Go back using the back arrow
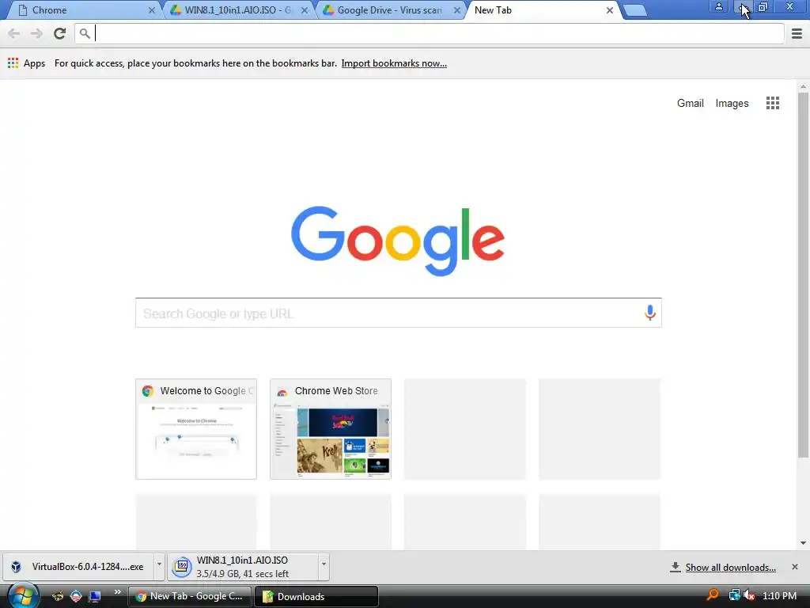This screenshot has width=810, height=608. coord(14,33)
